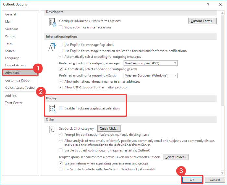The image size is (227, 185).
Task: Open the Mail category
Action: tap(20, 22)
